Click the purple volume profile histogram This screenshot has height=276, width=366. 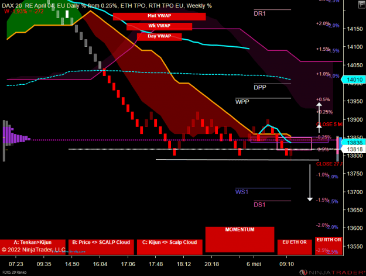pos(15,136)
